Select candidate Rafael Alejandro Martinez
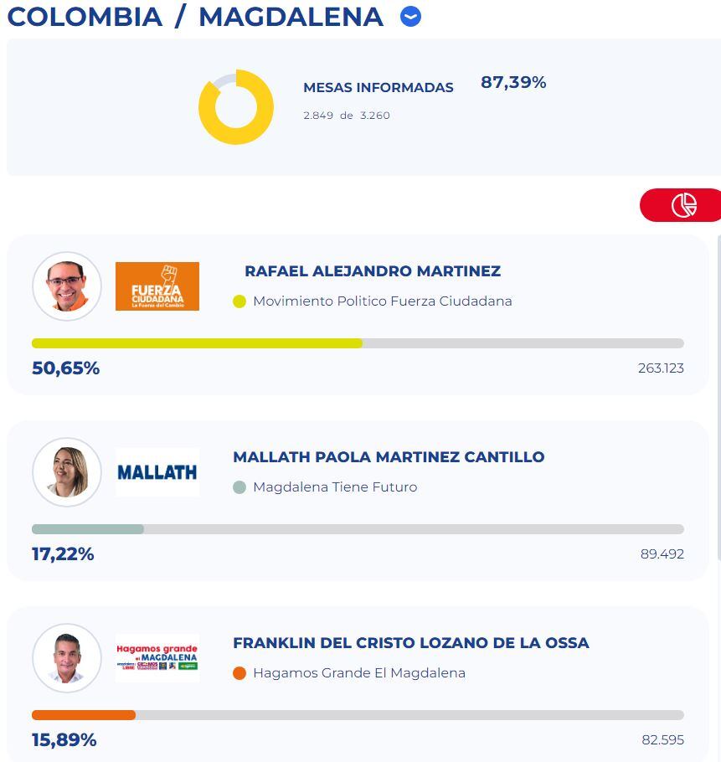This screenshot has height=762, width=721. click(372, 270)
